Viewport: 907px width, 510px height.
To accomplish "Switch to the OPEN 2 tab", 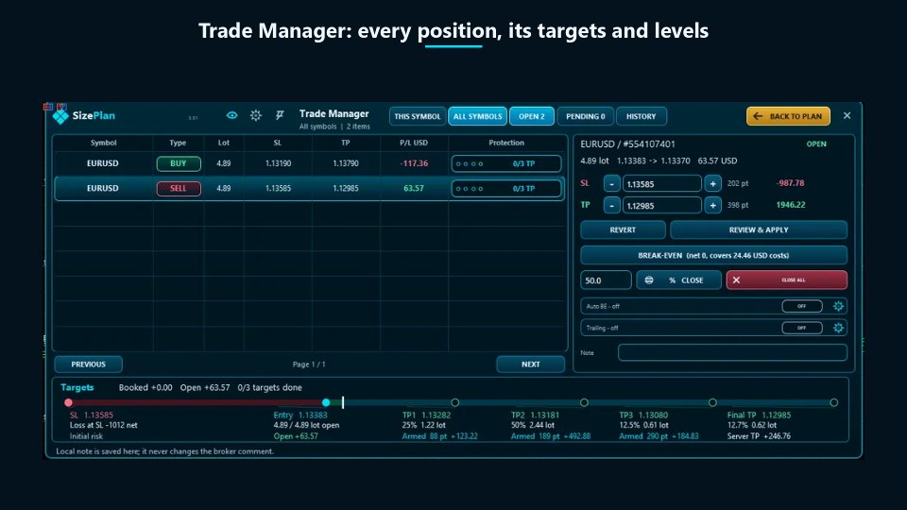I will (x=531, y=116).
